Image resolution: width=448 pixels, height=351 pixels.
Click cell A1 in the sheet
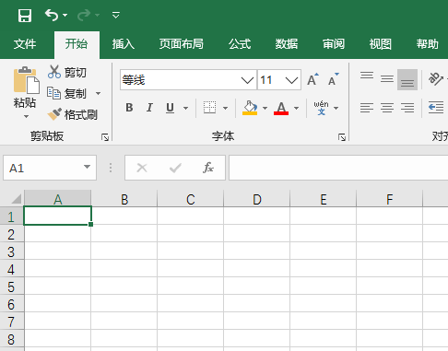(x=58, y=216)
